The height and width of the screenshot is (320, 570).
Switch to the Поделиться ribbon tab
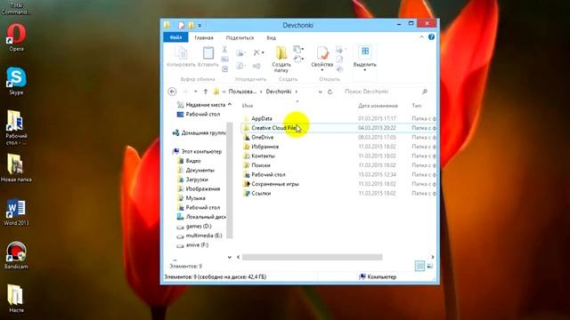tap(240, 37)
